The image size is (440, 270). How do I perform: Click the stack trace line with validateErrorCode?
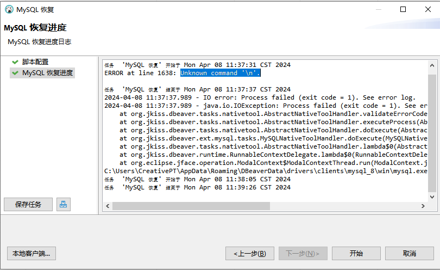(273, 114)
